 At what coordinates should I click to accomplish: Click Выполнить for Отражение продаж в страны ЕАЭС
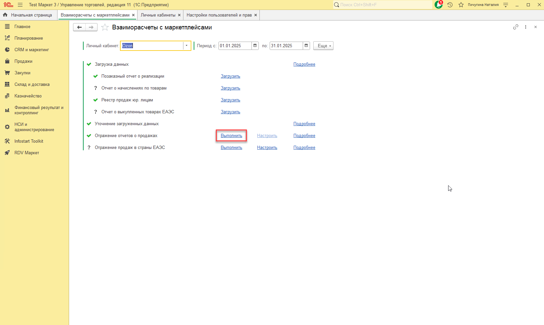pos(231,148)
